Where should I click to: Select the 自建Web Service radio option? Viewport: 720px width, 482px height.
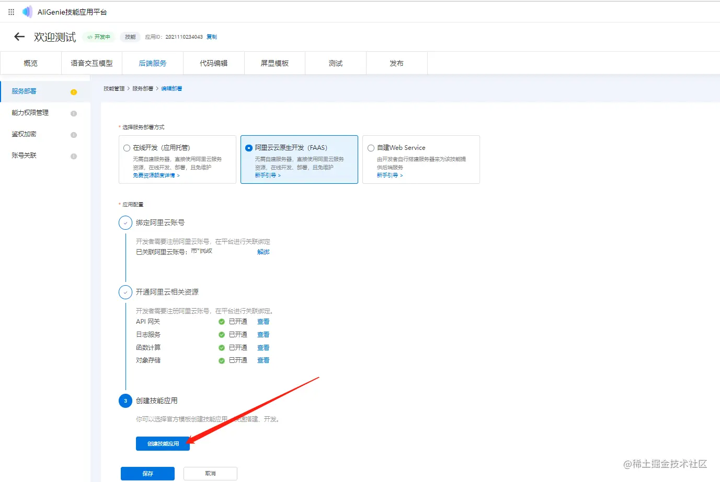pyautogui.click(x=371, y=148)
